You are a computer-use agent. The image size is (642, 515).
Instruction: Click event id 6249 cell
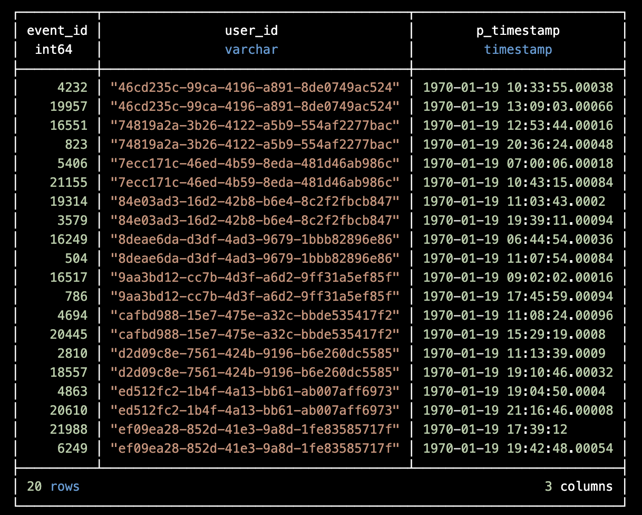tap(73, 449)
